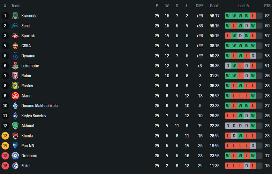
Task: Open the Dinamo Makhachkala team link
Action: pyautogui.click(x=39, y=106)
